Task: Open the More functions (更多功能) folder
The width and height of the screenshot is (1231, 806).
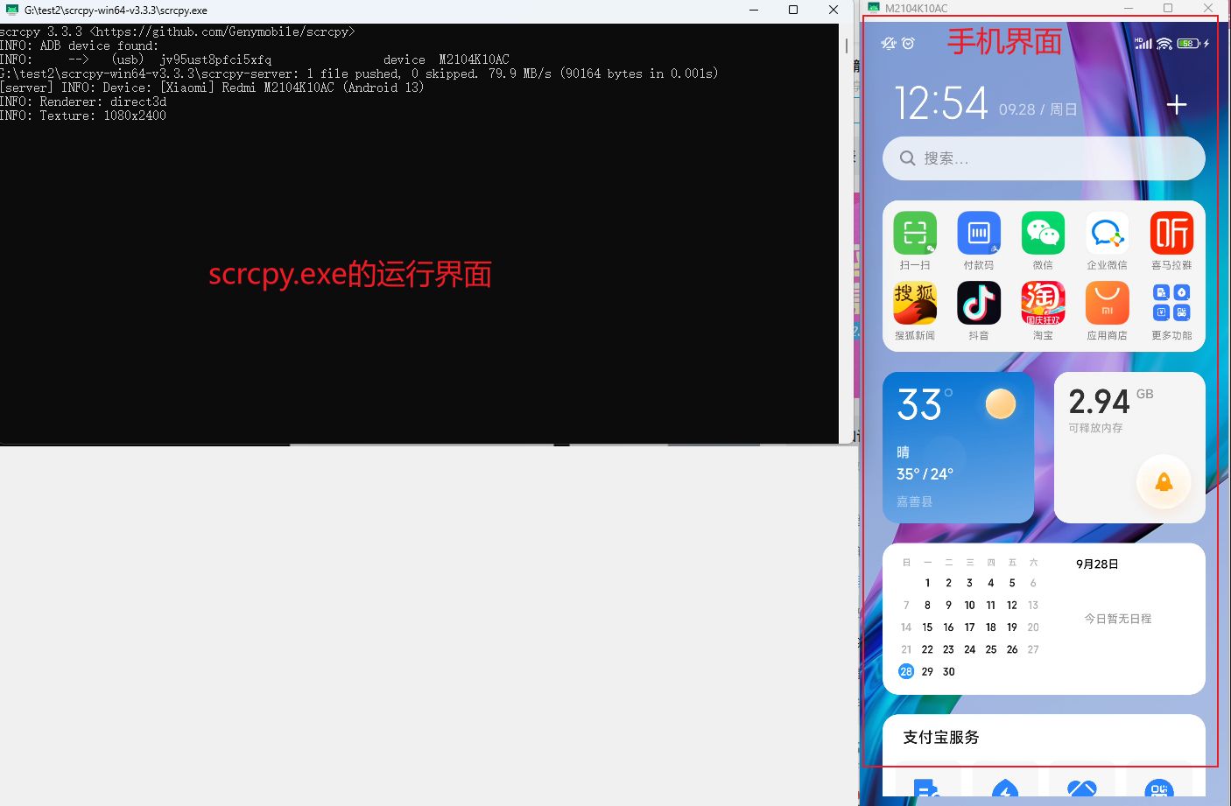Action: [1171, 304]
